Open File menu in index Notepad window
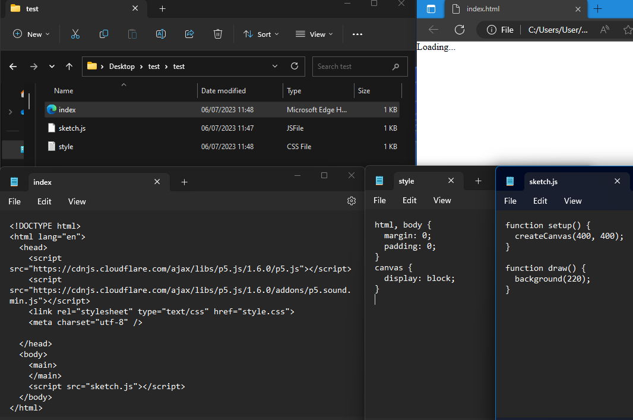This screenshot has width=633, height=420. [x=14, y=201]
